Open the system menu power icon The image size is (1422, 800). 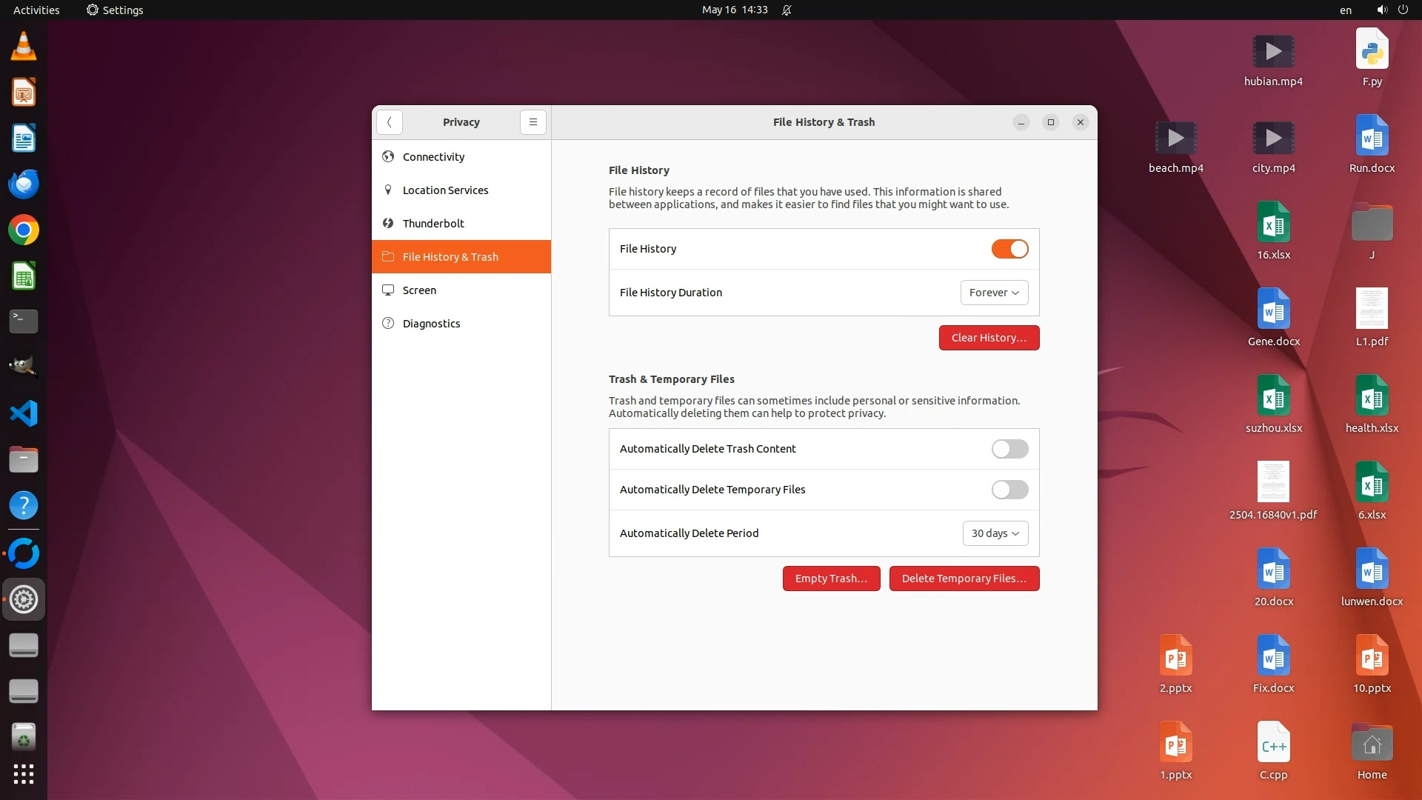point(1403,10)
